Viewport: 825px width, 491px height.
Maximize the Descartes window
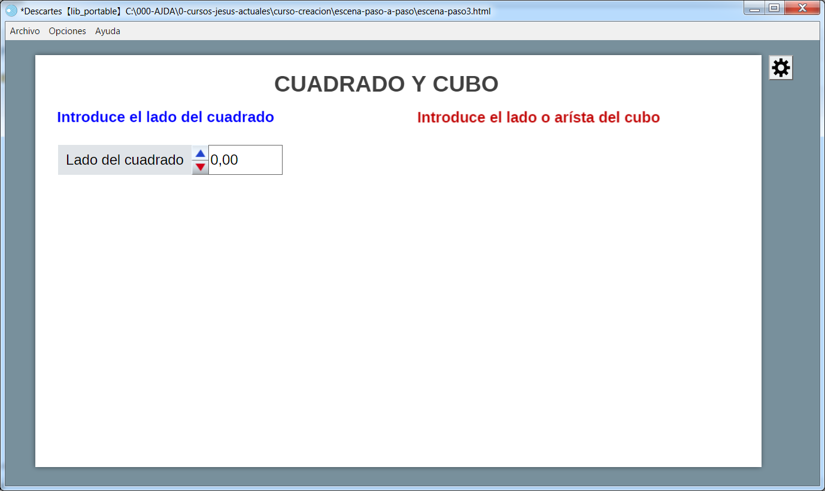pyautogui.click(x=774, y=8)
